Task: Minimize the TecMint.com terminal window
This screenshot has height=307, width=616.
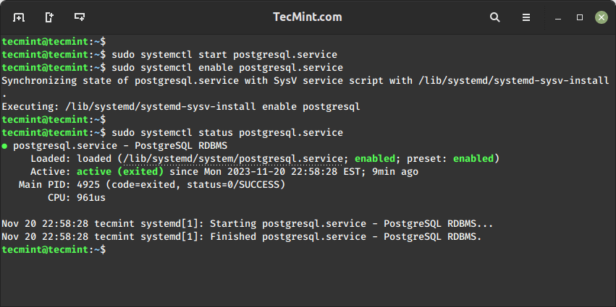Action: coord(560,17)
